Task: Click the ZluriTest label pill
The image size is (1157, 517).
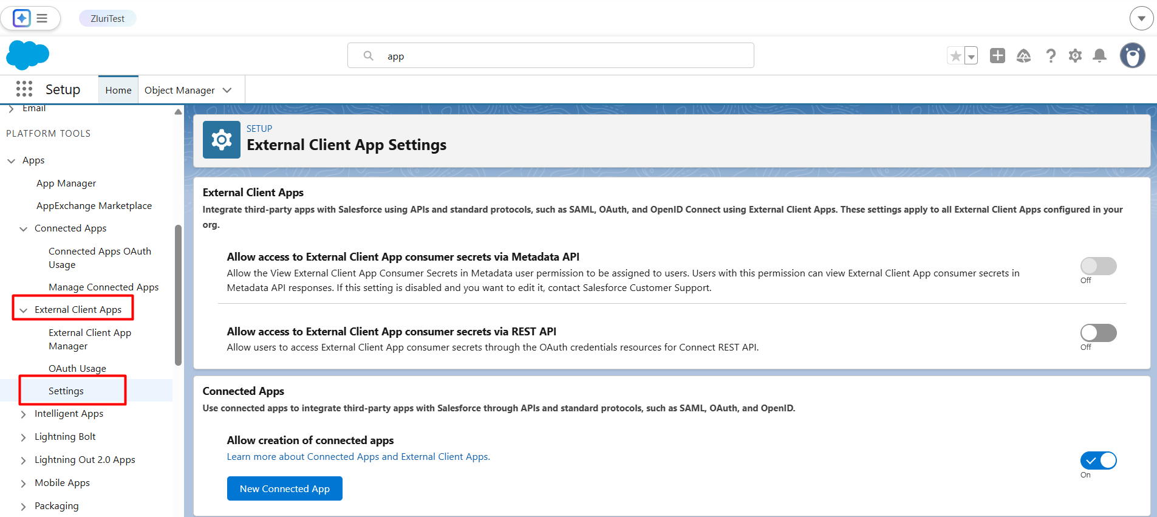Action: tap(108, 18)
